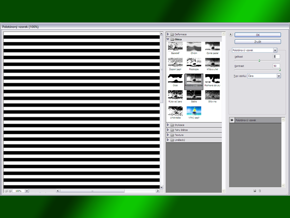290x218 pixels.
Task: Apply the Křída a uhel filter
Action: tap(213, 63)
